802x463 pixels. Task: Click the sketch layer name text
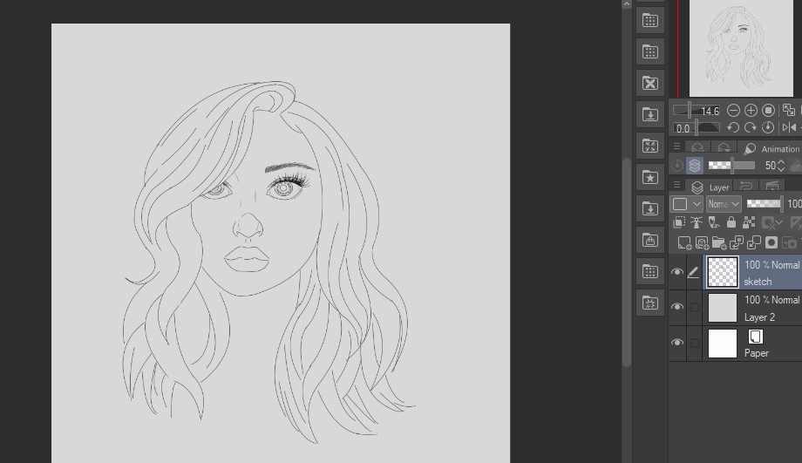coord(758,282)
